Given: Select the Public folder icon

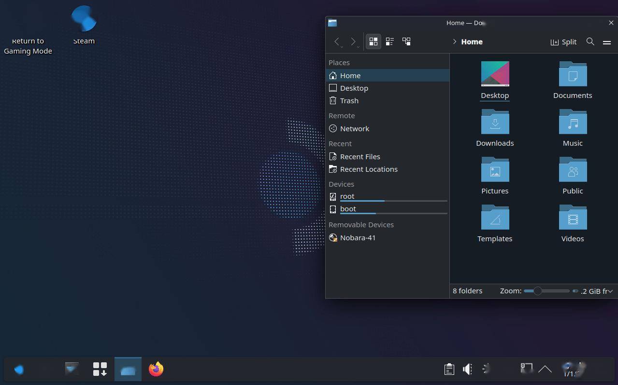Looking at the screenshot, I should [x=573, y=169].
